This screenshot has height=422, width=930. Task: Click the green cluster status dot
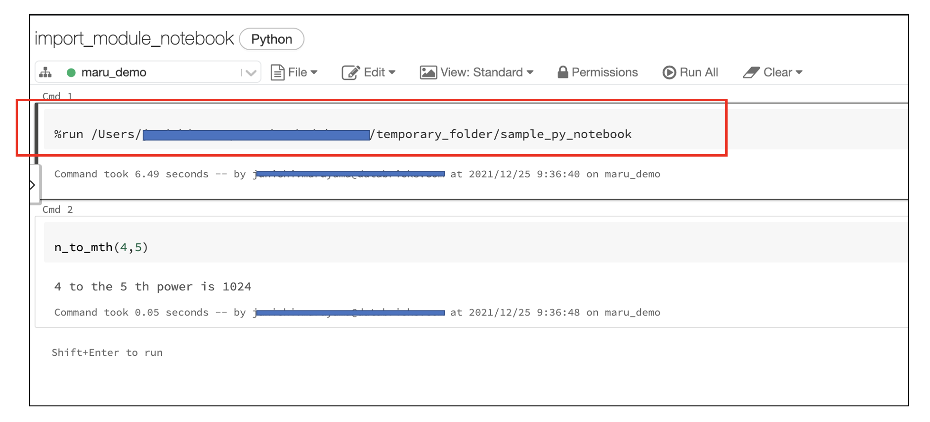[x=71, y=72]
